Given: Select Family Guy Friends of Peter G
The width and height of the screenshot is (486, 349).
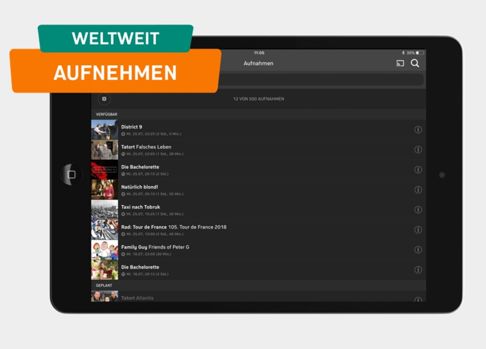Looking at the screenshot, I should pyautogui.click(x=259, y=250).
